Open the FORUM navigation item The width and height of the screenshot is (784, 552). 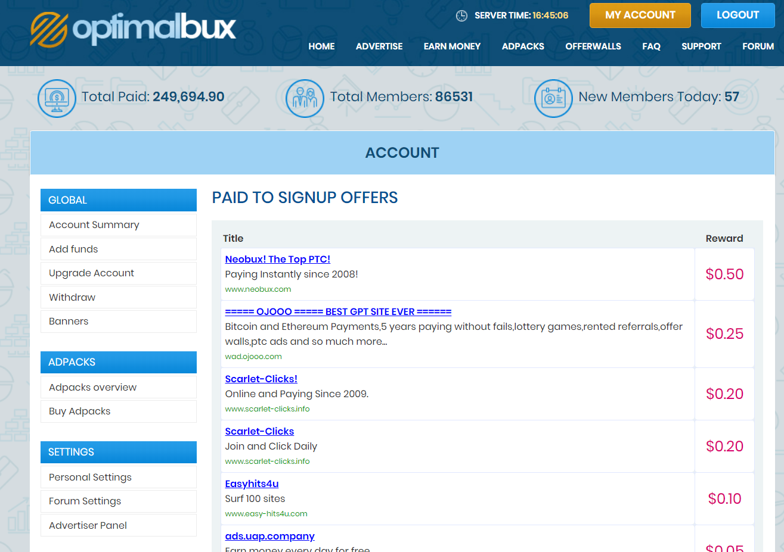758,46
